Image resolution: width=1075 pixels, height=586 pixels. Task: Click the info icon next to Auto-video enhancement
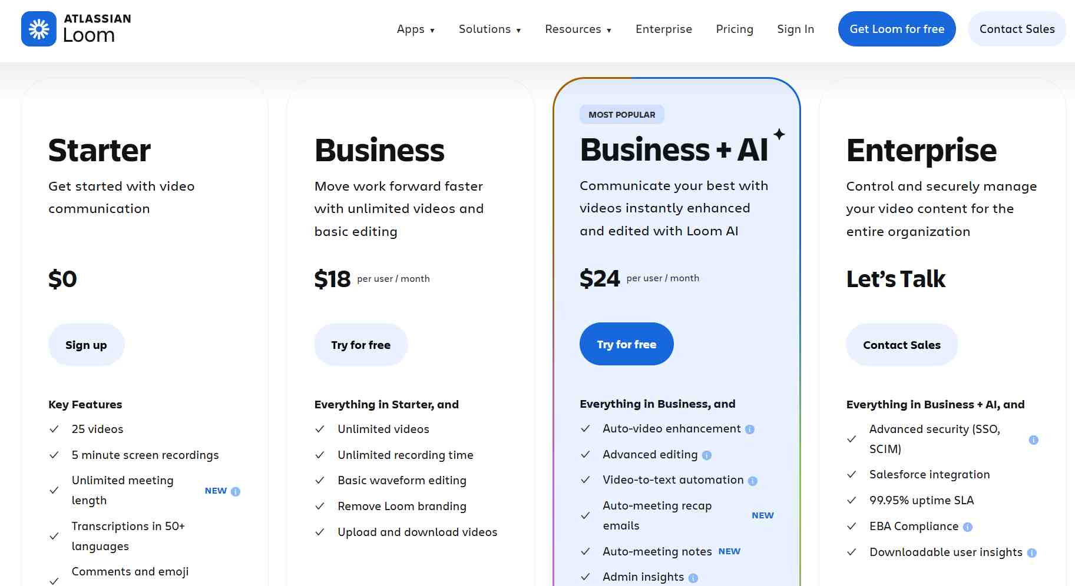click(749, 429)
